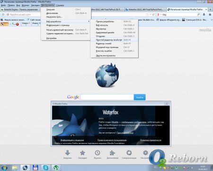Open floppy disk app in taskbar

click(35, 168)
